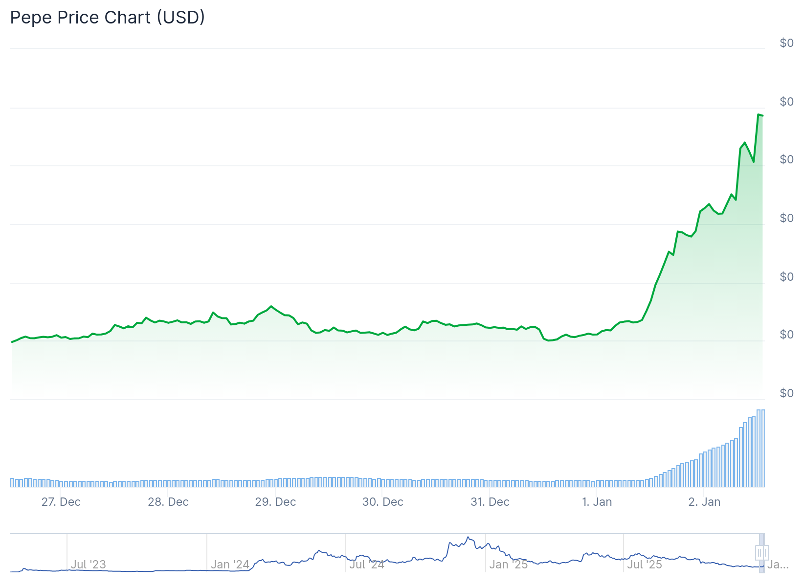This screenshot has height=587, width=804.
Task: Click the 1. Jan date label
Action: (597, 502)
